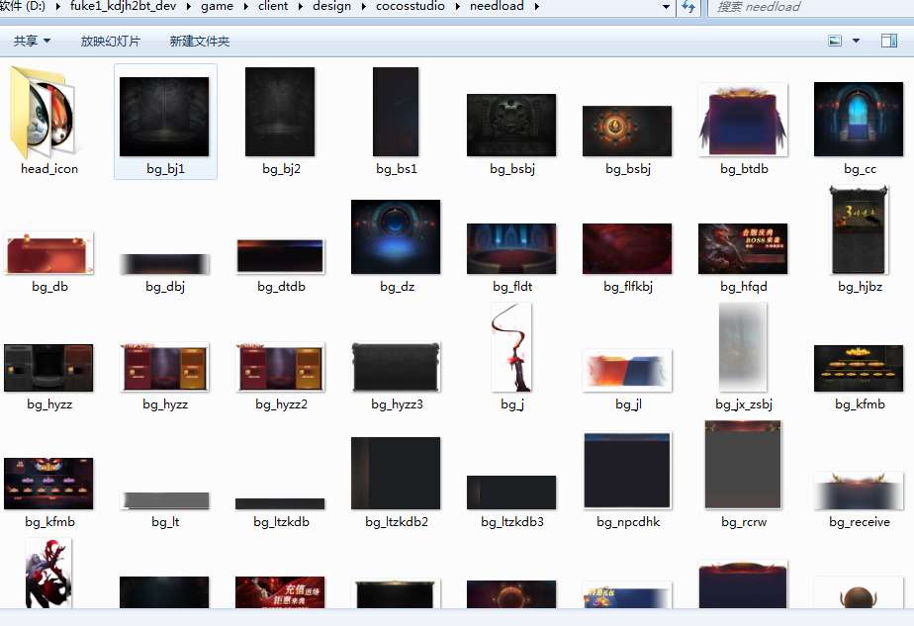Open the 共享 dropdown menu
Viewport: 914px width, 626px height.
click(x=32, y=41)
